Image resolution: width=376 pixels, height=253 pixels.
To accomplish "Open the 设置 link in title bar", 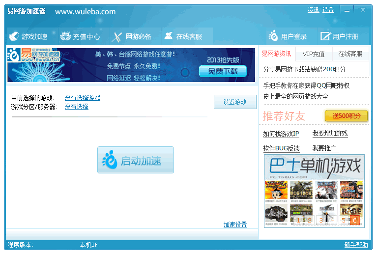I will coord(328,10).
